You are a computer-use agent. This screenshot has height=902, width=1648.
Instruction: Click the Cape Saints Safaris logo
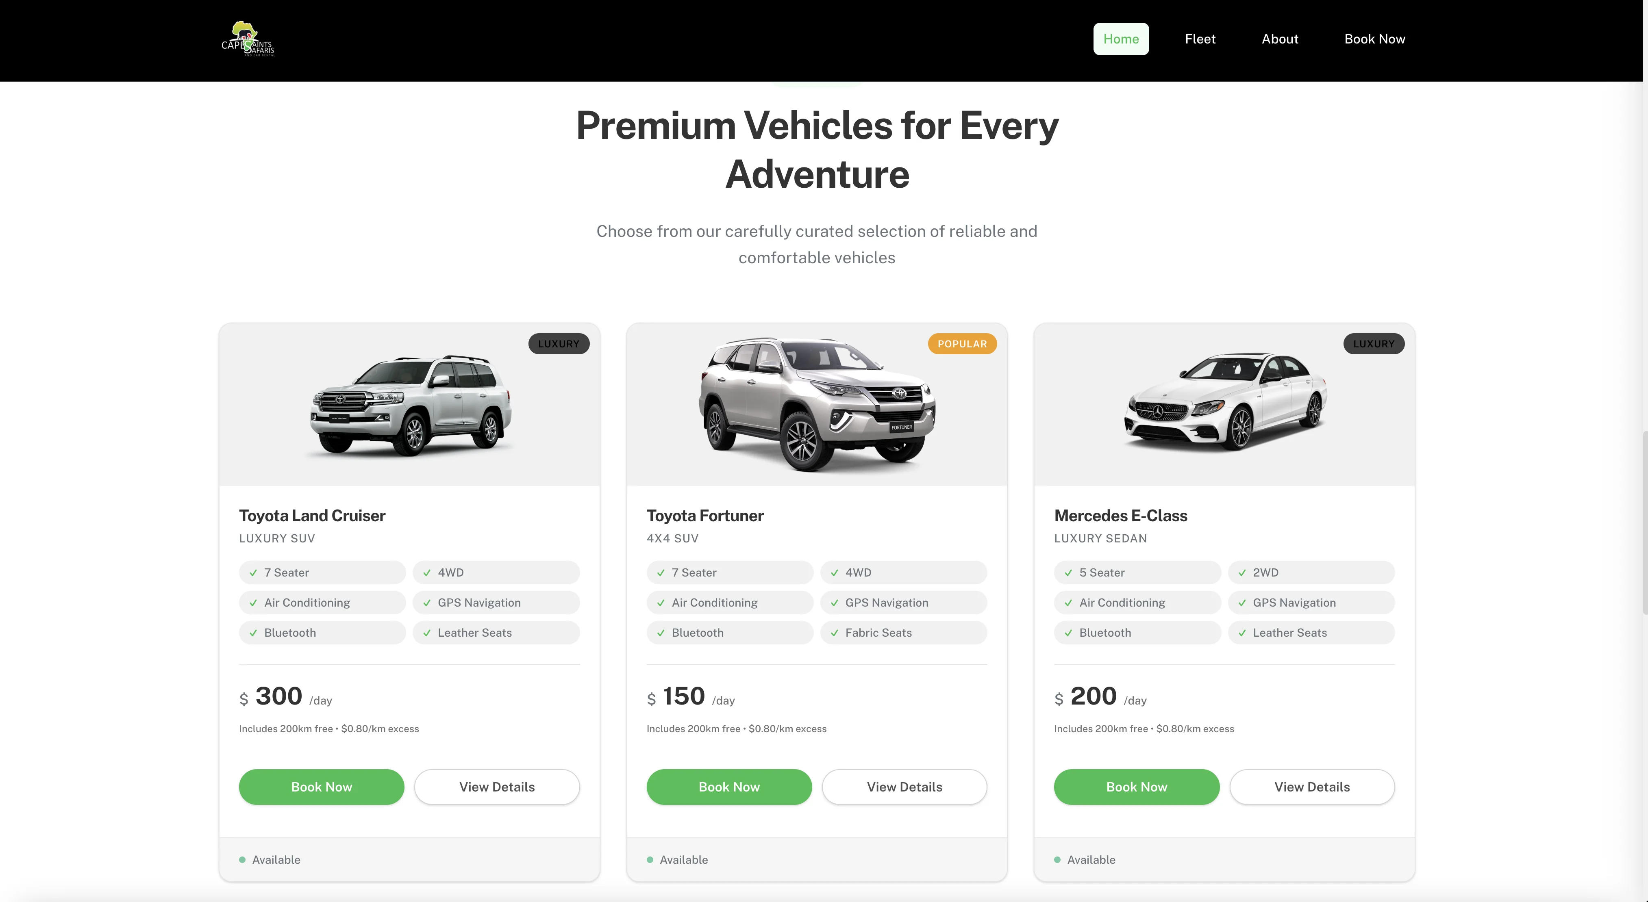click(248, 39)
